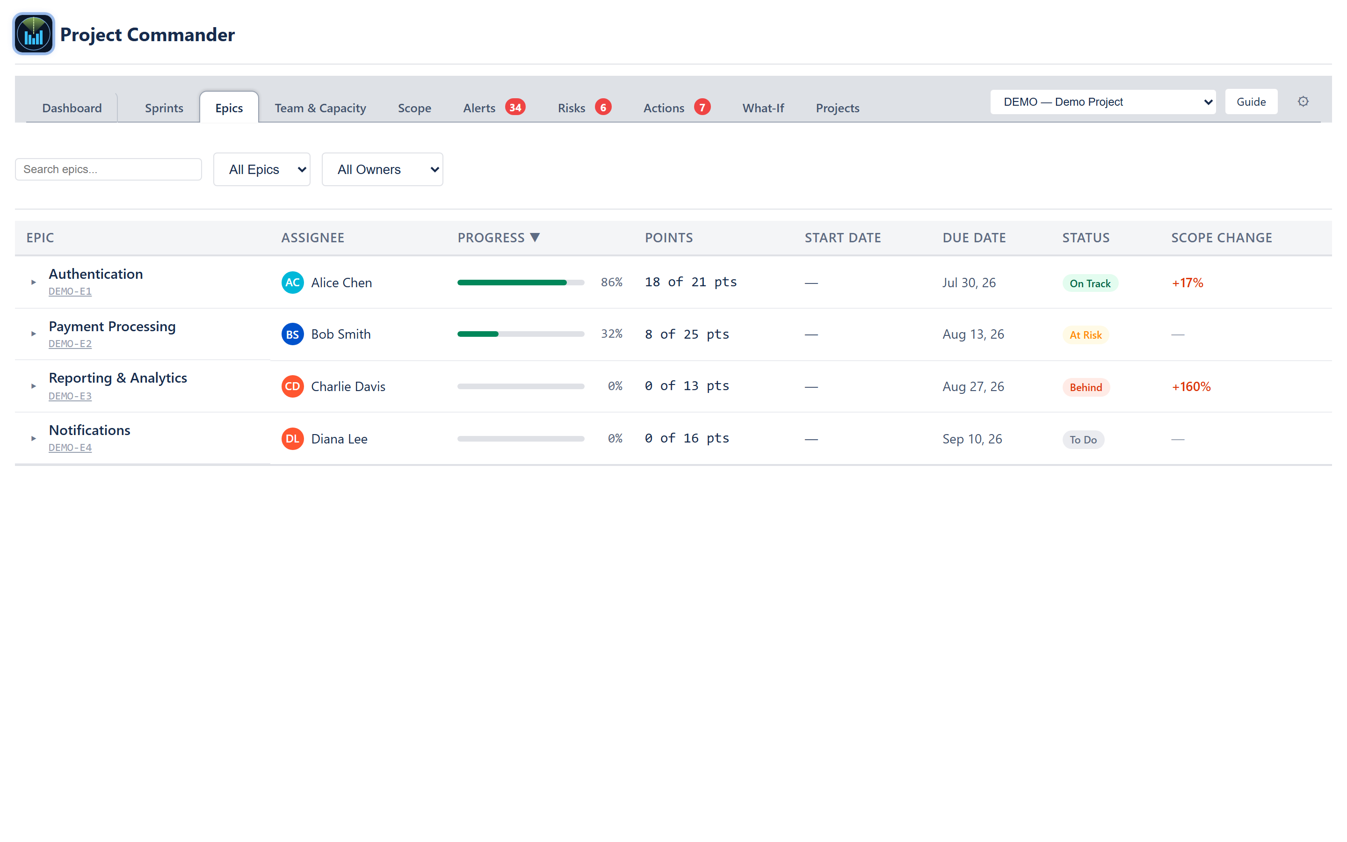Click Charlie Davis's CD avatar
1347x842 pixels.
(292, 386)
